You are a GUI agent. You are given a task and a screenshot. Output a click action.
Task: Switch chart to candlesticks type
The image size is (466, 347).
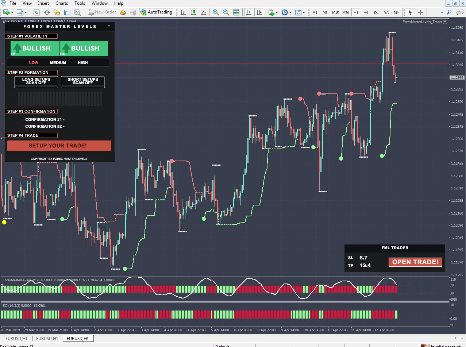(193, 12)
